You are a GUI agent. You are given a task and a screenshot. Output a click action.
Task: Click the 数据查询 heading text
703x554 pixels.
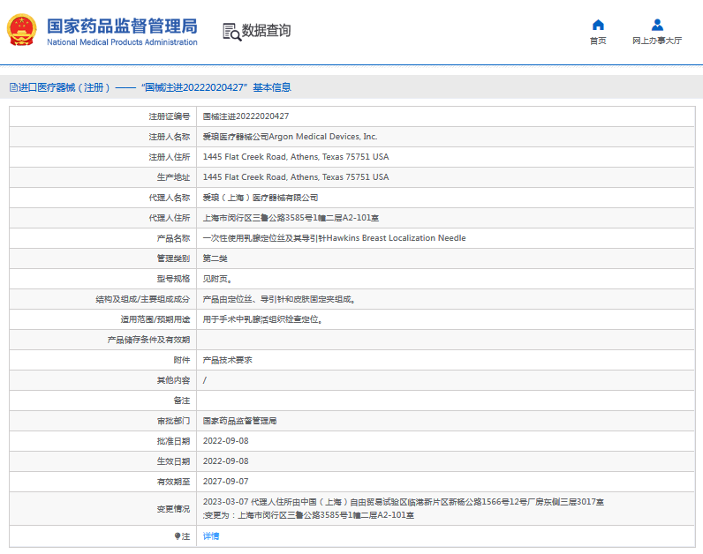267,31
